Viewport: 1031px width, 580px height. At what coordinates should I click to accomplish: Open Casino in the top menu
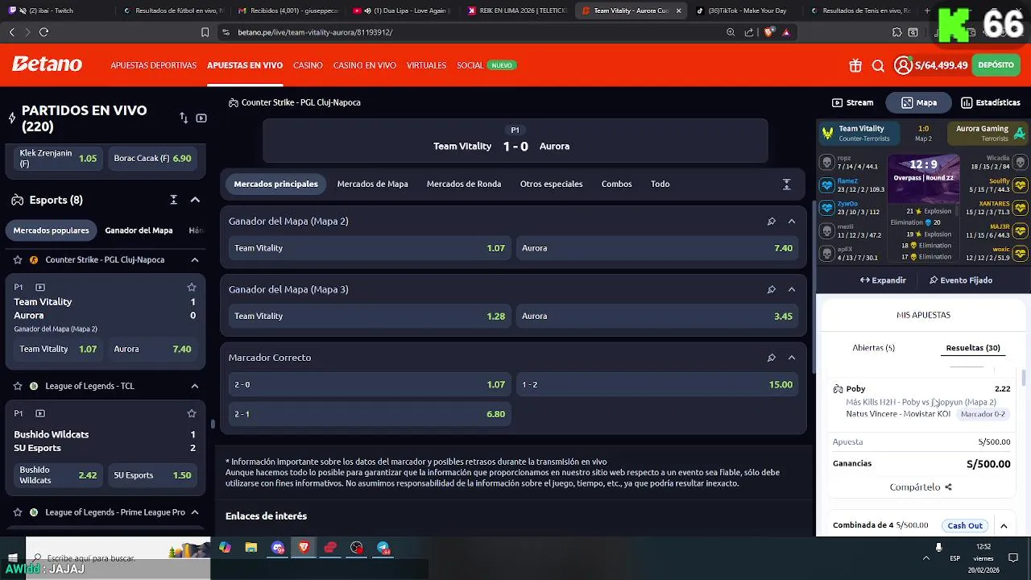[308, 65]
